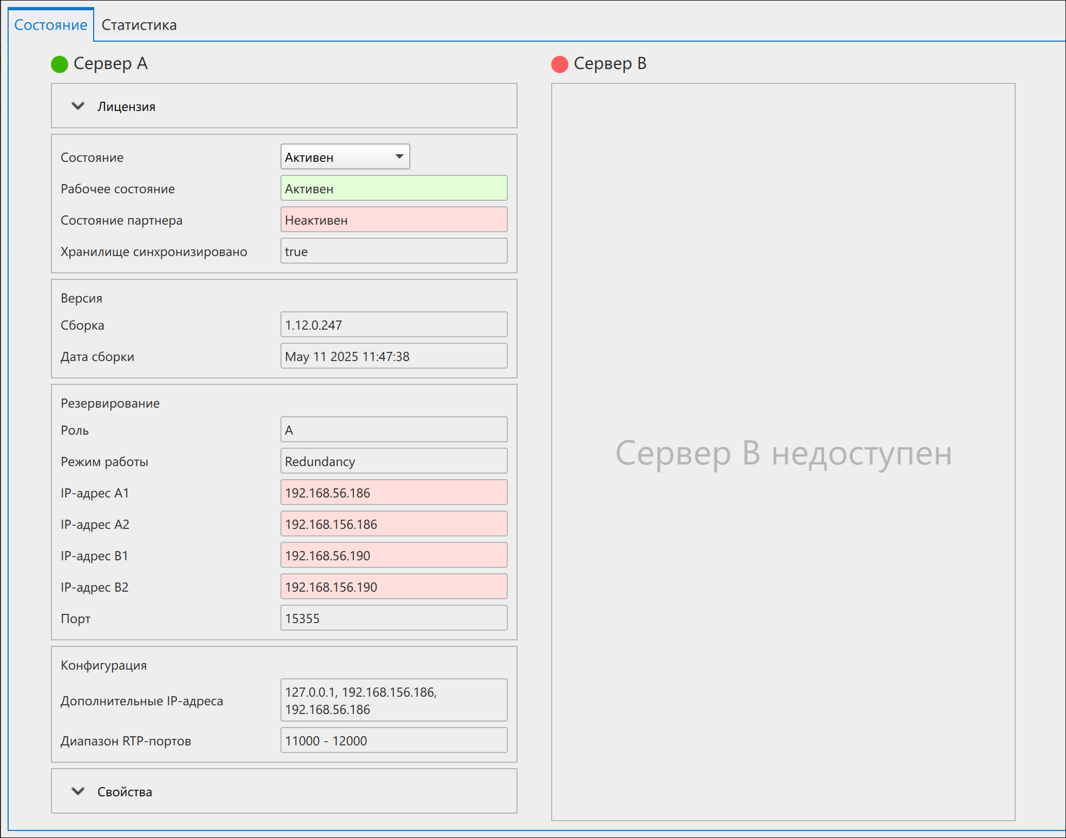Click the Состояние партнера Неактивен field

(394, 220)
